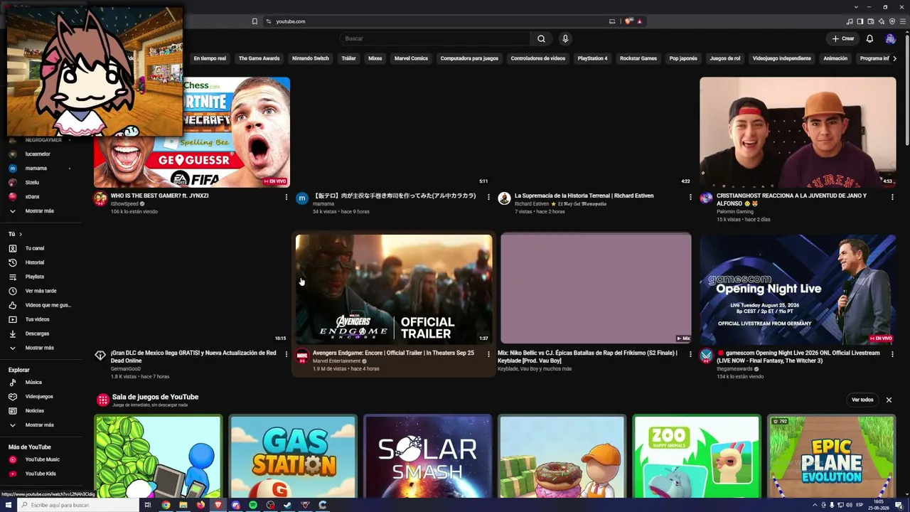
Task: Click the Crear button
Action: point(843,38)
